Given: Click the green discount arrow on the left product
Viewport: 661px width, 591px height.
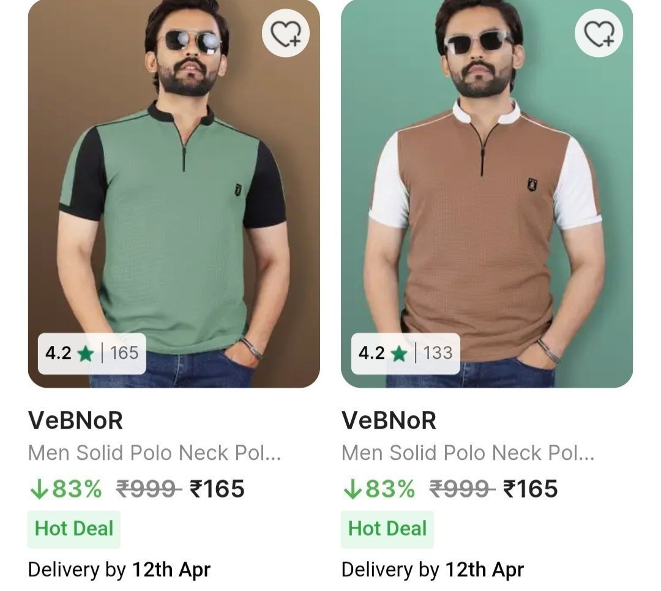Looking at the screenshot, I should point(39,489).
